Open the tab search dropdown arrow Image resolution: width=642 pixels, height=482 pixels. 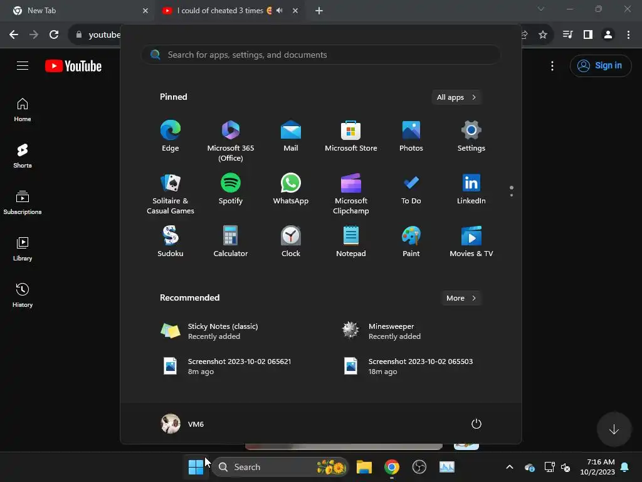(x=541, y=9)
